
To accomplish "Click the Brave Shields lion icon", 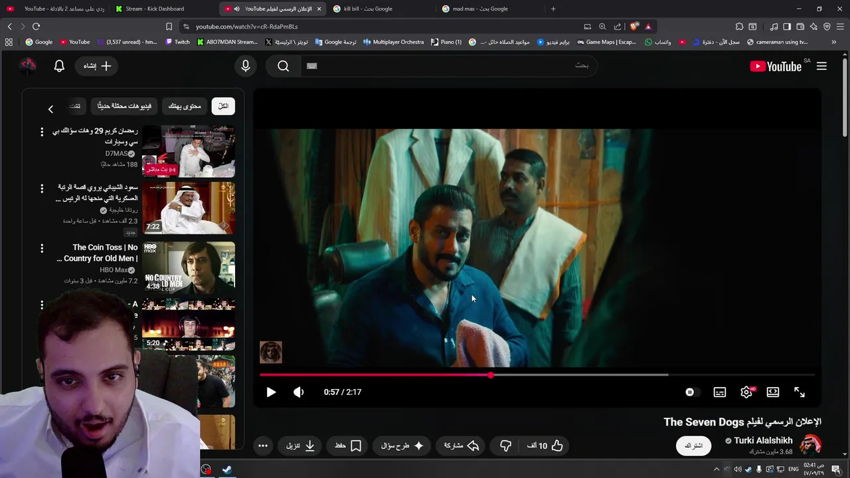I will click(x=634, y=27).
